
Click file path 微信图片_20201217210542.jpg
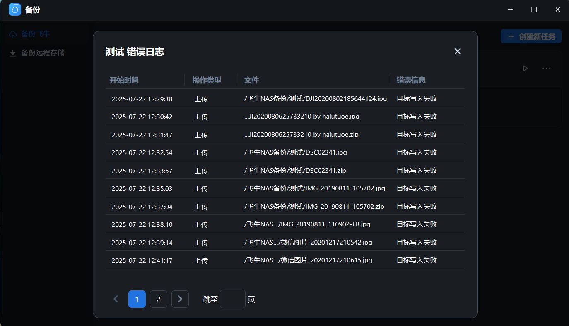tap(308, 242)
